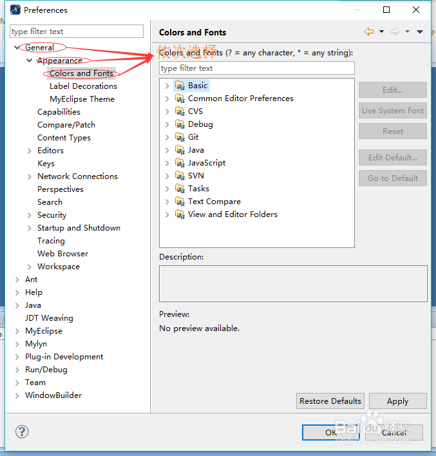Open the Forward history dropdown arrow

pos(407,32)
